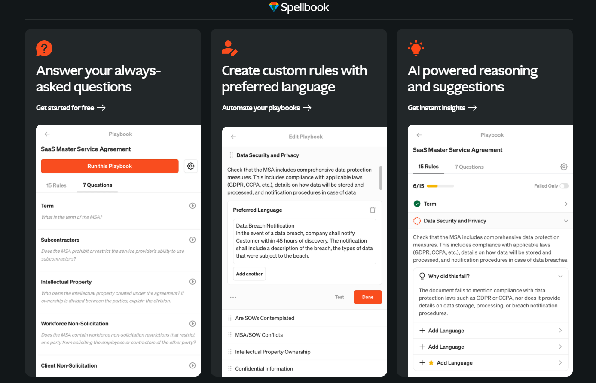Follow Automate your playbooks link
Viewport: 596px width, 383px height.
[x=266, y=108]
